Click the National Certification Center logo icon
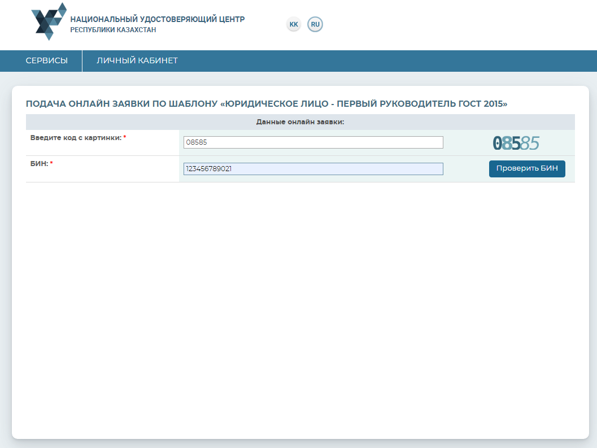 [49, 21]
